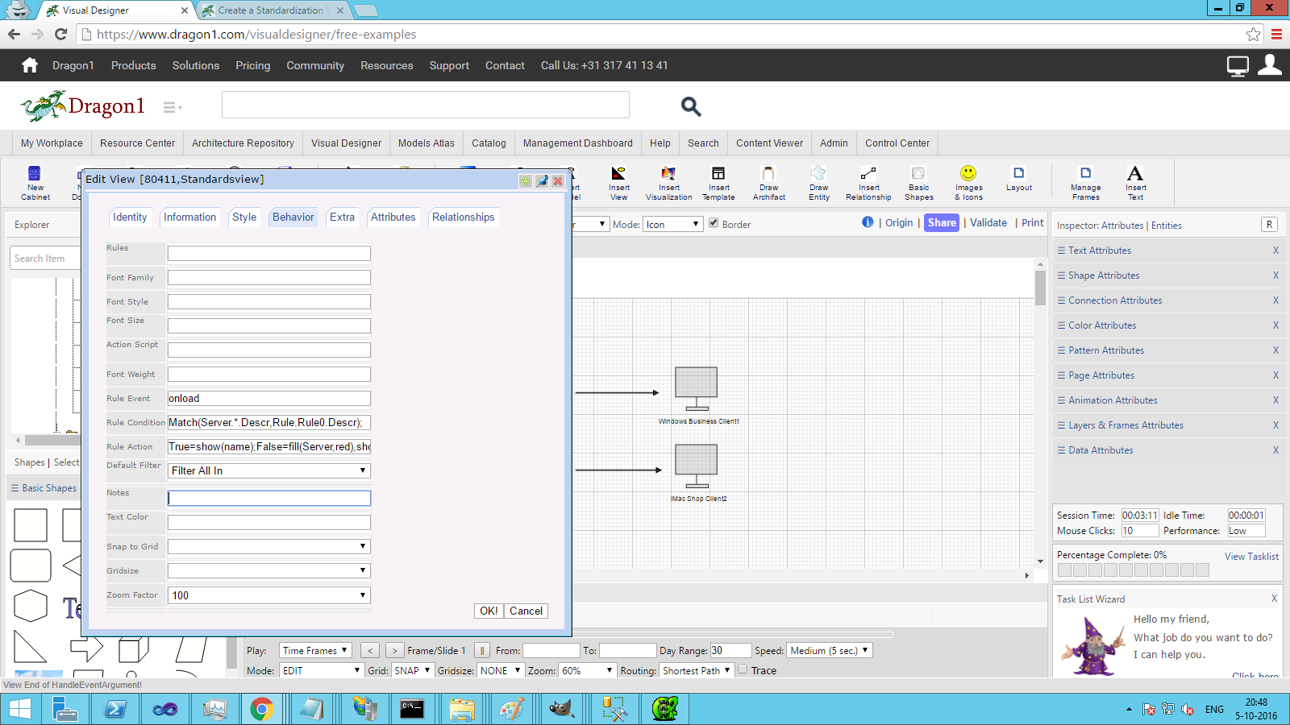Close the Text Attributes panel row

[x=1275, y=251]
